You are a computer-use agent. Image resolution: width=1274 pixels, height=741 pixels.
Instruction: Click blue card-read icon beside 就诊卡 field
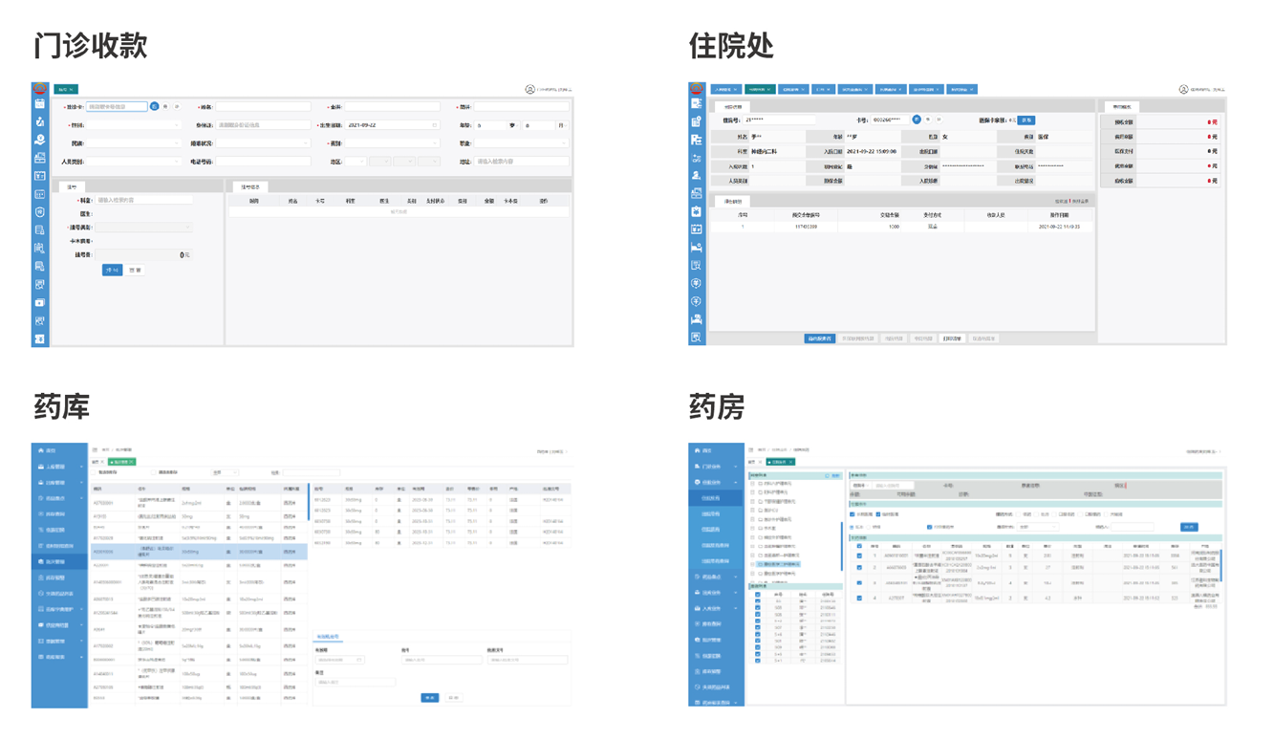coord(155,107)
